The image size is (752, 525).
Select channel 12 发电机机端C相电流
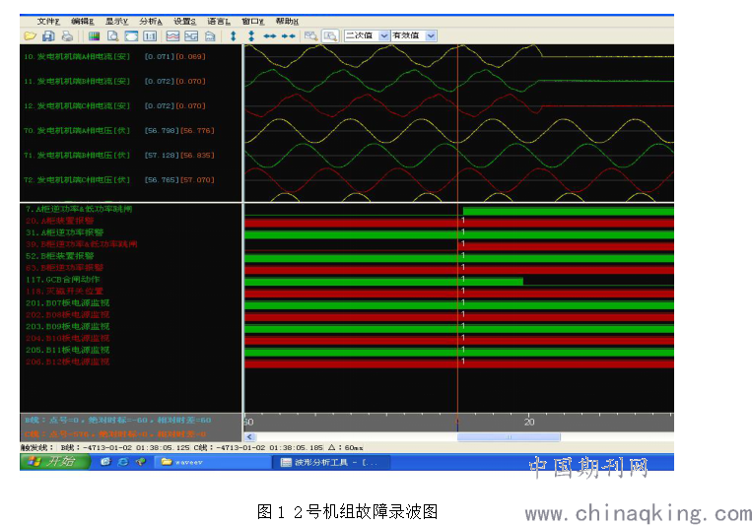pyautogui.click(x=77, y=105)
